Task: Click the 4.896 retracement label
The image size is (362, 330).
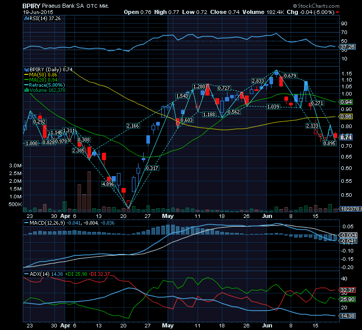Action: tap(108, 184)
